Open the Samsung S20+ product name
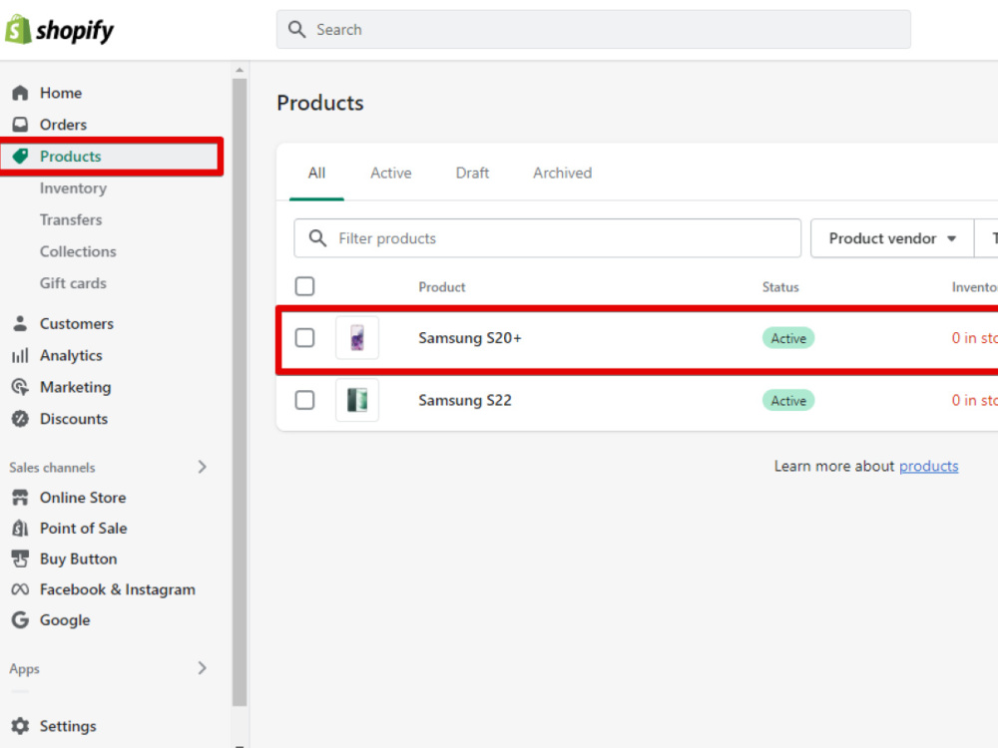The width and height of the screenshot is (998, 748). pyautogui.click(x=470, y=338)
